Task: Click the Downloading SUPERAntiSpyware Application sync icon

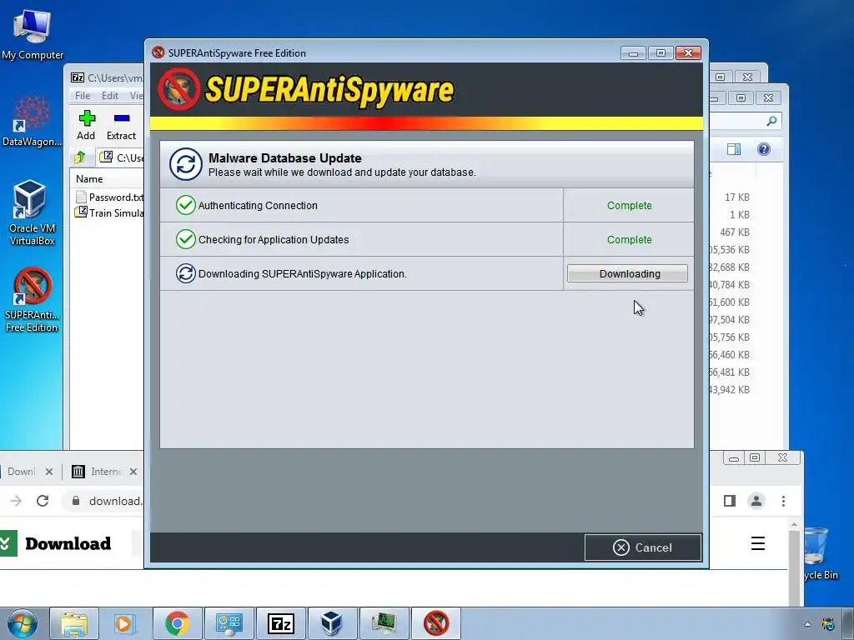Action: (186, 273)
